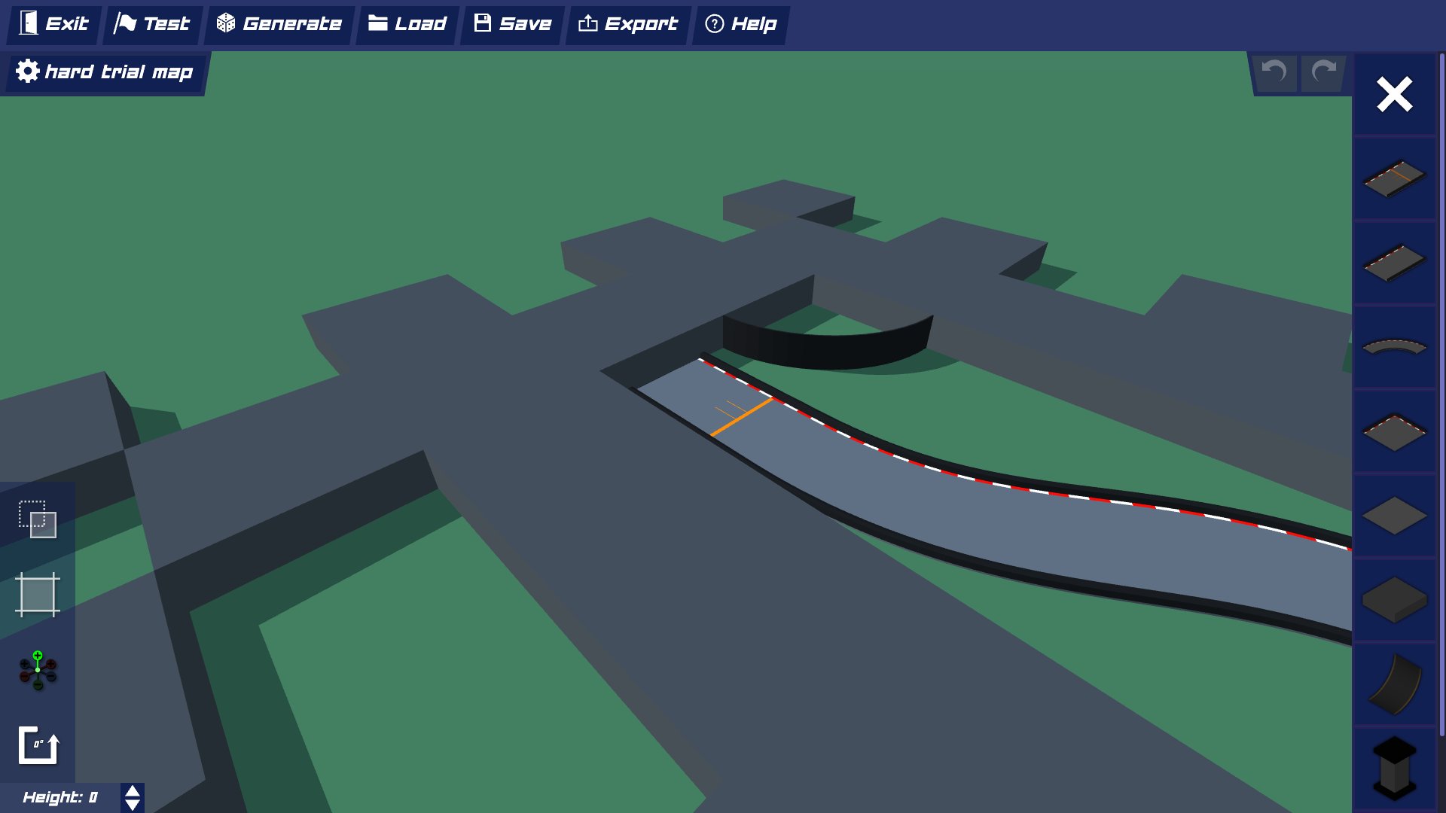This screenshot has width=1446, height=813.
Task: Open the Generate menu
Action: coord(279,24)
